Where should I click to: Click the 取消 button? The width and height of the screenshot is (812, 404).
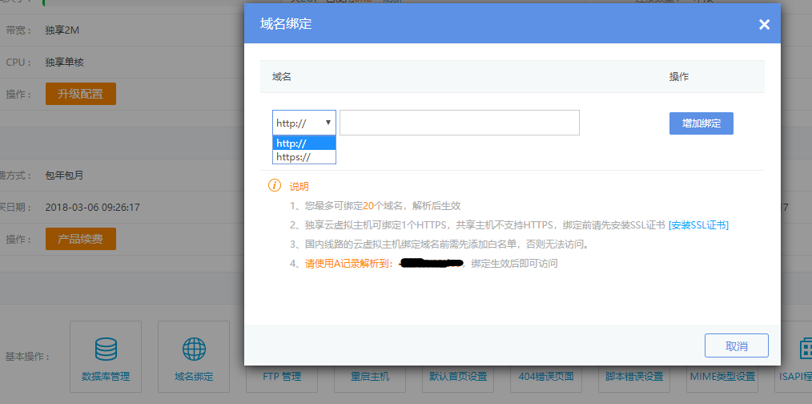click(x=736, y=345)
